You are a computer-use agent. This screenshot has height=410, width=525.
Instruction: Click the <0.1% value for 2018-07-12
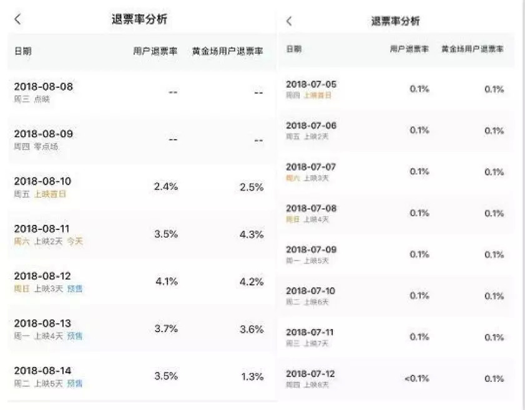pos(416,378)
